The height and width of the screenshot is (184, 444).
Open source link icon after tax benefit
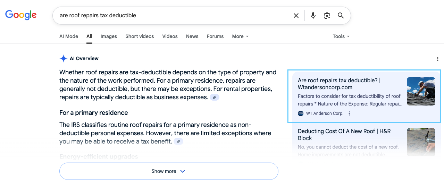click(x=178, y=141)
